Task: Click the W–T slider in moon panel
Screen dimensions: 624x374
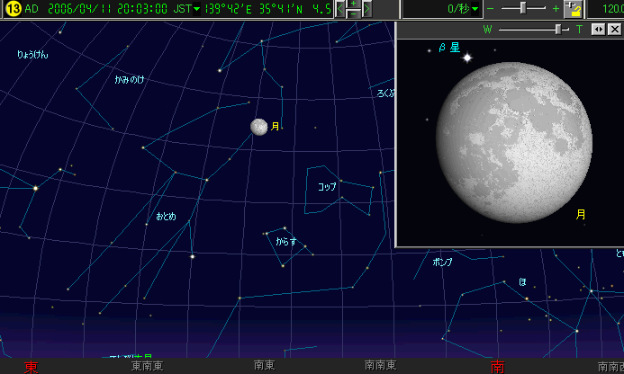Action: click(x=560, y=29)
